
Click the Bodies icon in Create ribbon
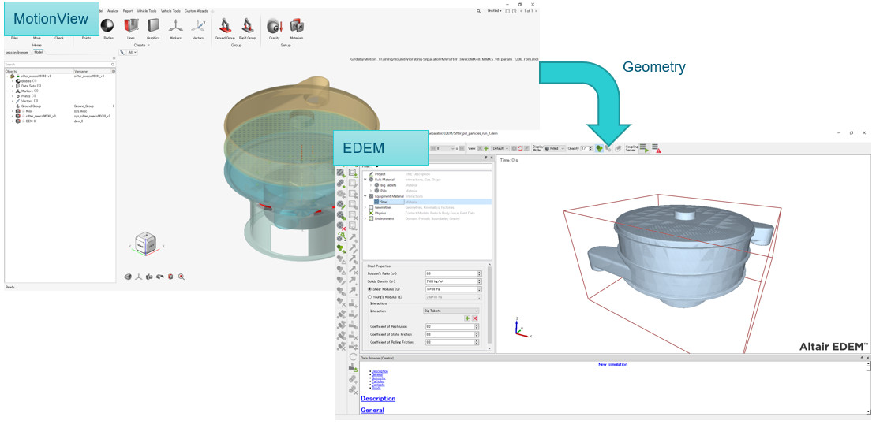pos(108,27)
